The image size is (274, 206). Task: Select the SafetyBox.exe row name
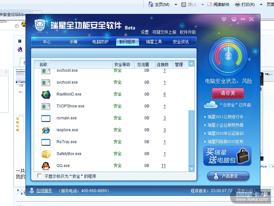(x=69, y=154)
